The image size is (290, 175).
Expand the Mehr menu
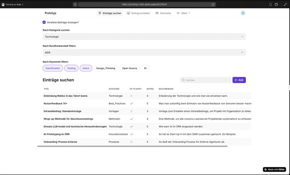tap(184, 13)
